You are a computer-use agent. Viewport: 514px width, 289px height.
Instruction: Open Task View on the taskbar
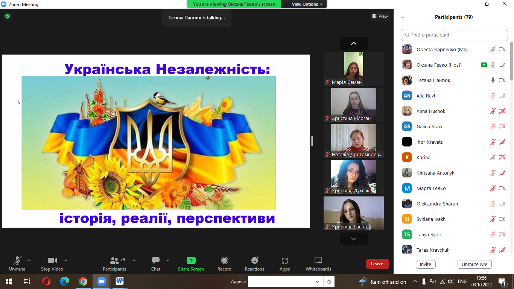27,281
